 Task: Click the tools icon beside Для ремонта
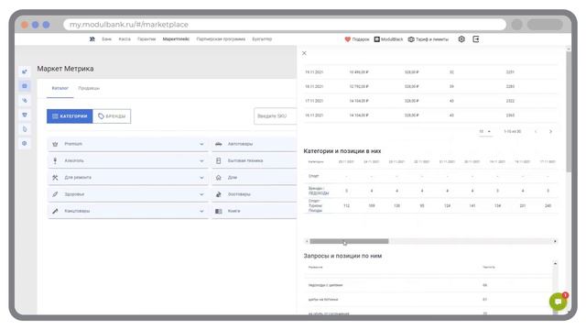click(55, 178)
